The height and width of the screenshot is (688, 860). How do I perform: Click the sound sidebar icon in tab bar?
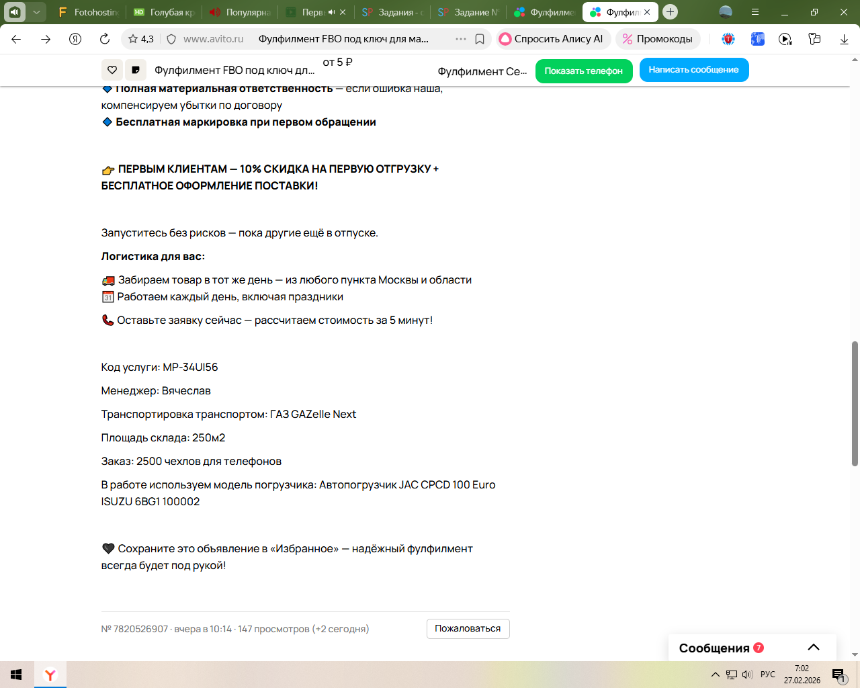tap(15, 12)
